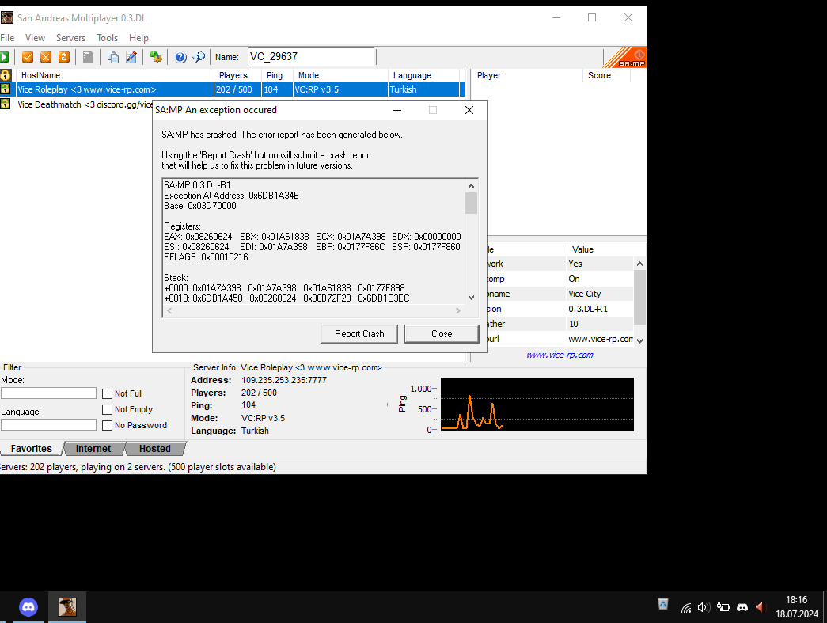
Task: Sort by the Language column header
Action: (424, 75)
